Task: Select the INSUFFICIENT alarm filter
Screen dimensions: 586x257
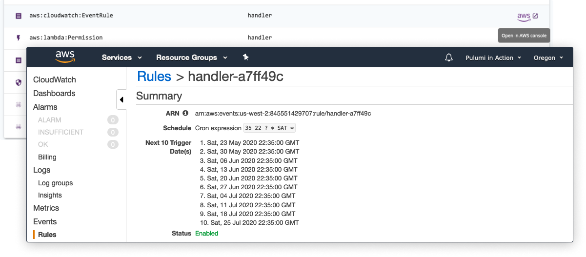Action: 61,132
